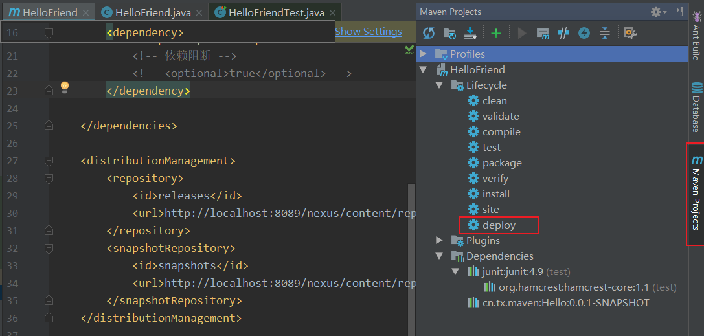This screenshot has width=704, height=336.
Task: Select the Lifecycle folder label
Action: (486, 85)
